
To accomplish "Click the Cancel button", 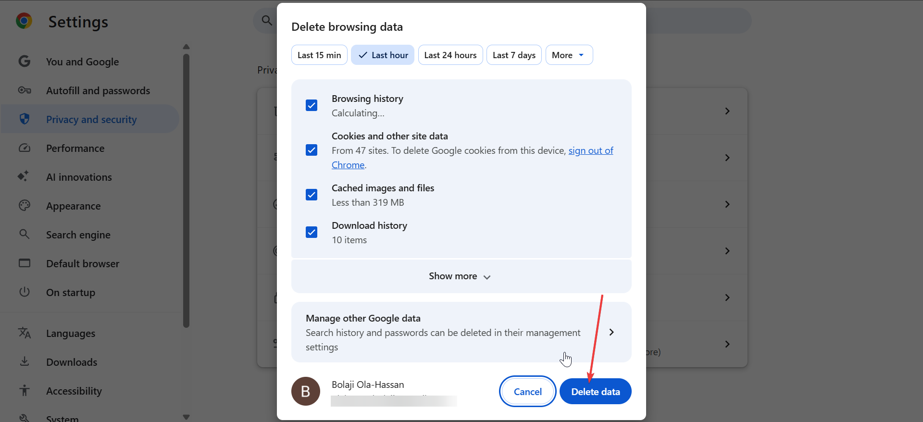I will 528,391.
